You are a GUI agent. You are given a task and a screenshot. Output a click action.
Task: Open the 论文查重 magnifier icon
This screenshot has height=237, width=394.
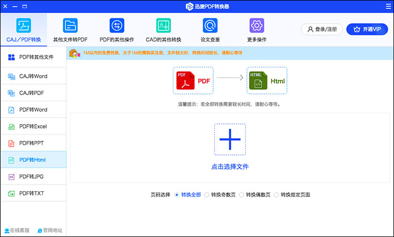(x=210, y=25)
